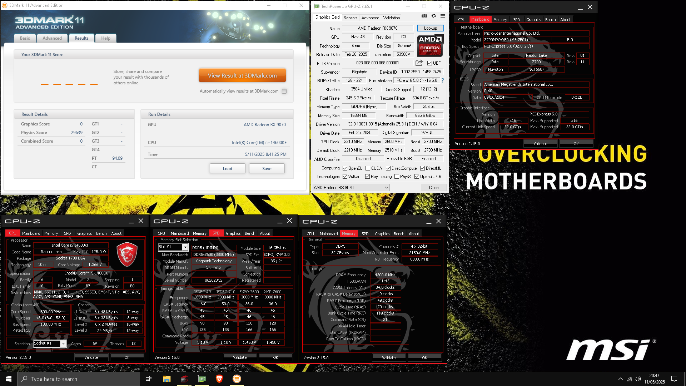
Task: Open the Slot #1 dropdown in SPD
Action: coord(173,247)
